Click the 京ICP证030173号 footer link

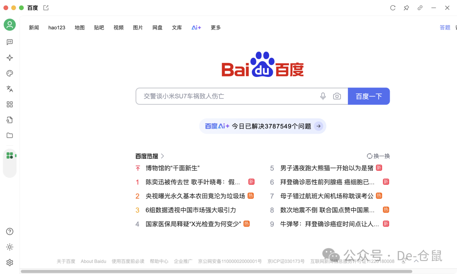(x=286, y=261)
